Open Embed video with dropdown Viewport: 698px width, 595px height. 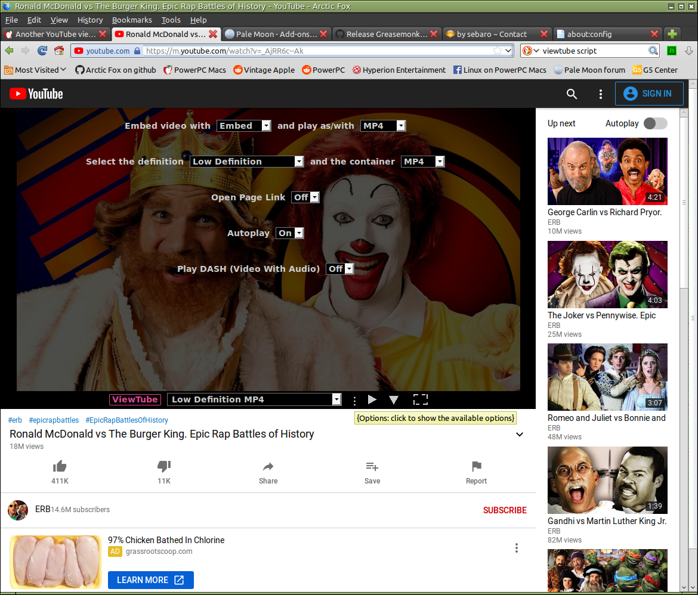point(244,126)
